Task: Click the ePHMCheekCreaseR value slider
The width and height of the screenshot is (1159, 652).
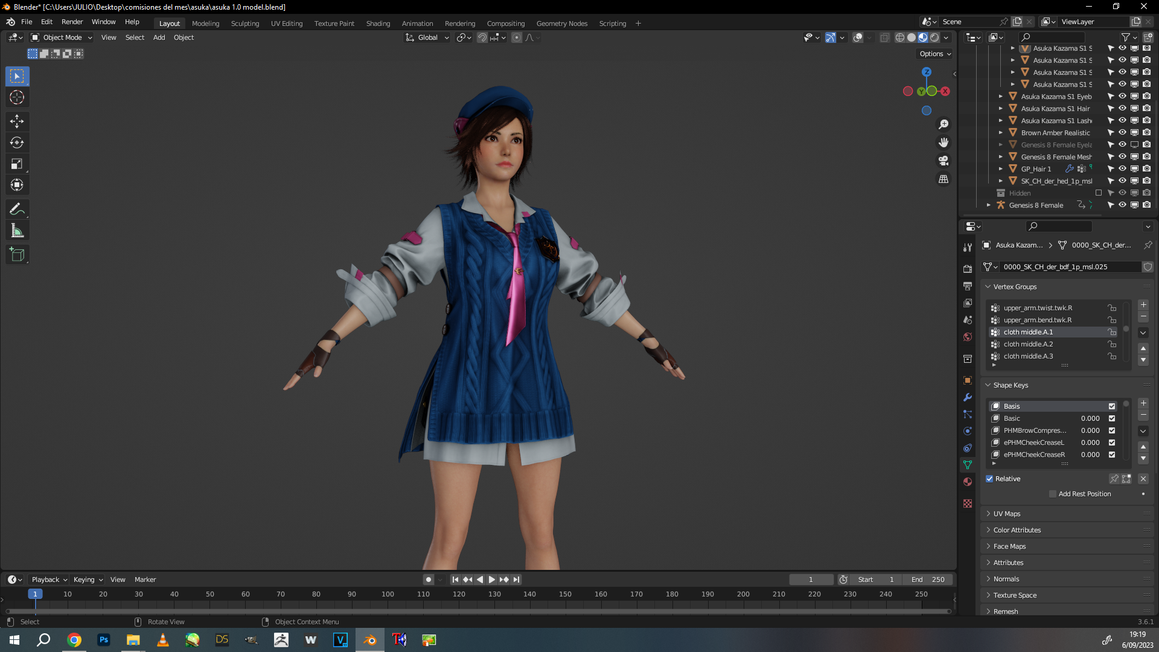Action: [1090, 455]
